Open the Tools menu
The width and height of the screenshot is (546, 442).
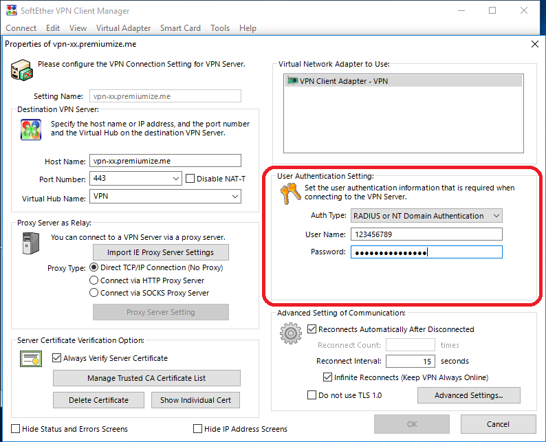click(x=220, y=28)
